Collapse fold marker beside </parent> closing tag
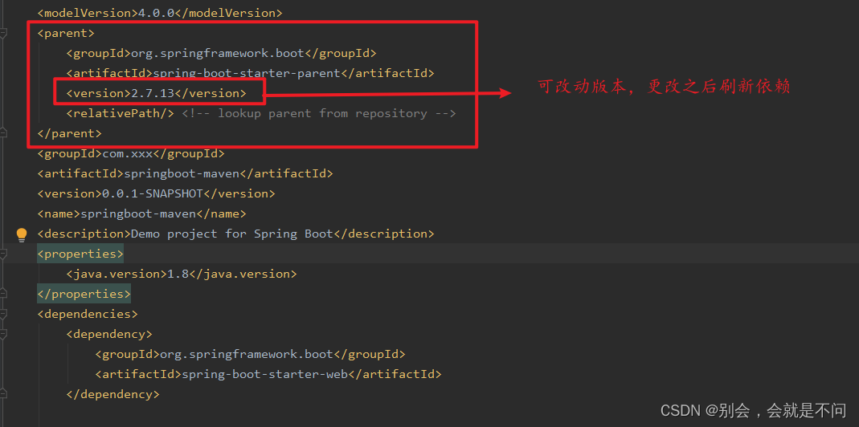859x427 pixels. click(x=2, y=133)
